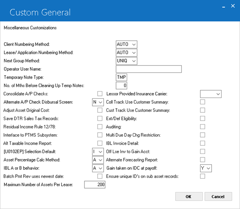Open Gain taken on IDC at payoff dropdown

(206, 168)
